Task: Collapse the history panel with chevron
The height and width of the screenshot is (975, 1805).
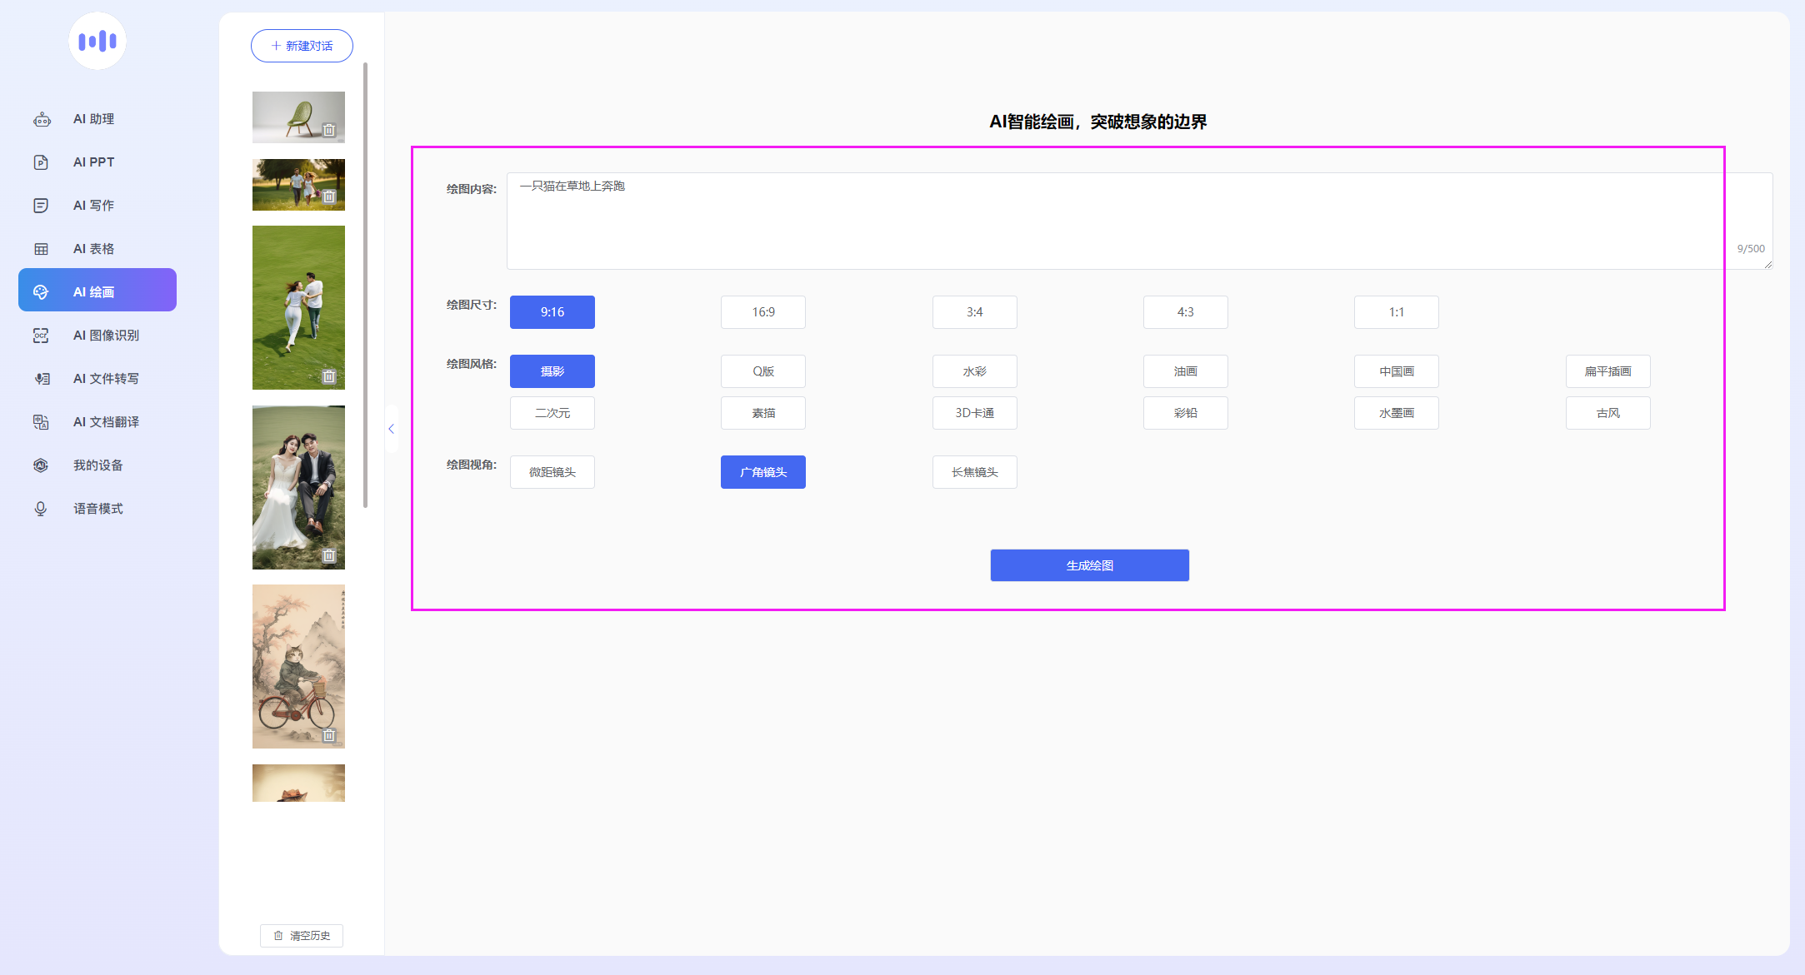Action: pyautogui.click(x=391, y=429)
